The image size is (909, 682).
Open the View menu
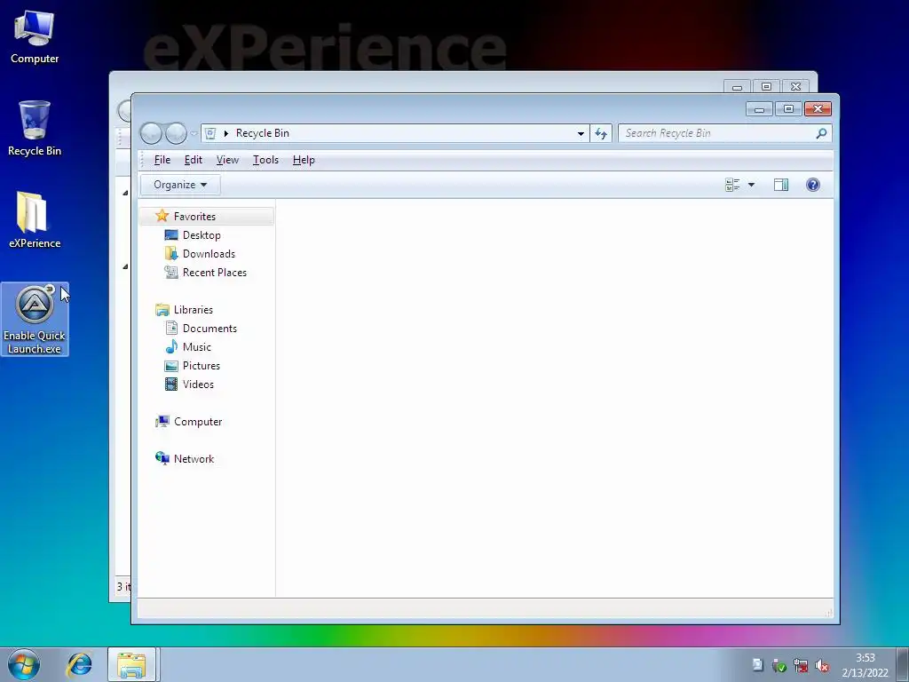coord(227,160)
